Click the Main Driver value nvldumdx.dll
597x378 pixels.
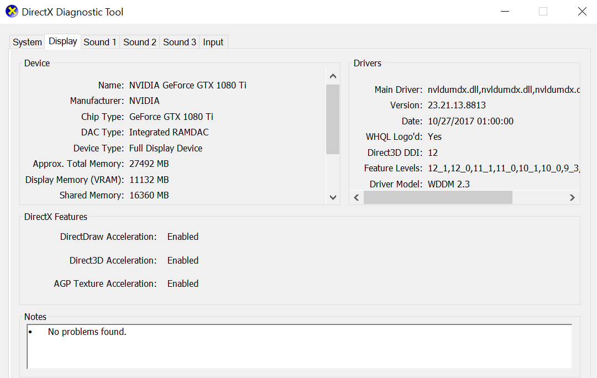[504, 90]
